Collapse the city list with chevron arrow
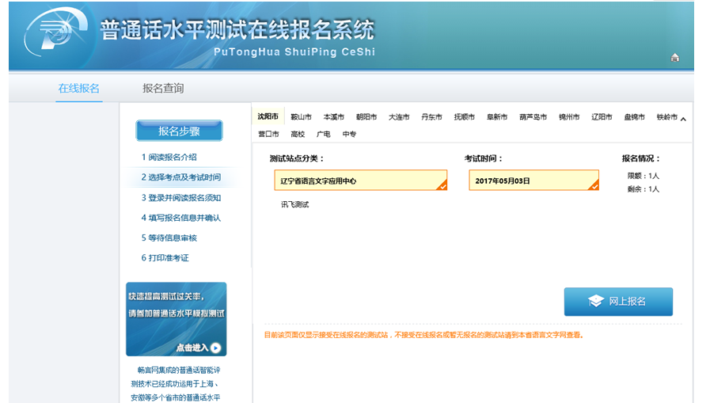The image size is (710, 403). point(683,119)
